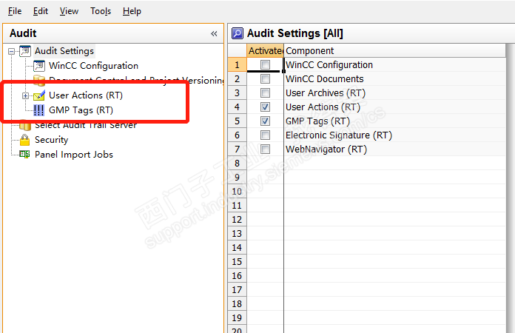Click the User Actions (RT) tree icon
This screenshot has height=333, width=515.
click(x=39, y=95)
